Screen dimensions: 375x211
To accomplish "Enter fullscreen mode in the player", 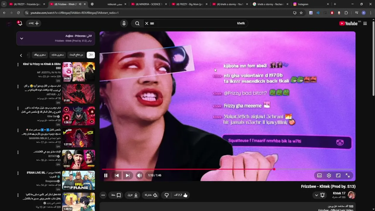I will 347,175.
